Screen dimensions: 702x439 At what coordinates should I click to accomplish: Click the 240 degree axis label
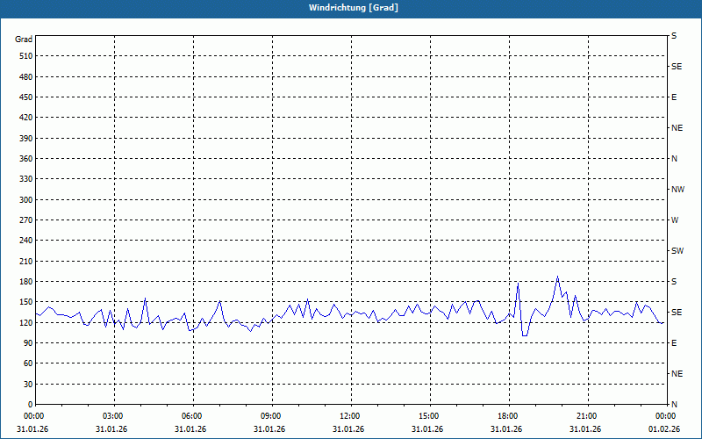click(x=26, y=241)
